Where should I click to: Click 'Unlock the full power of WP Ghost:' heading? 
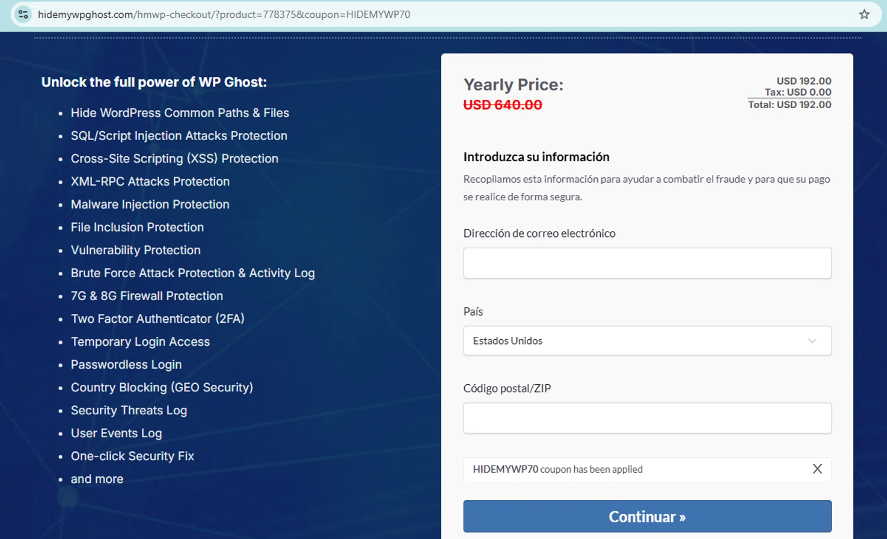tap(154, 82)
